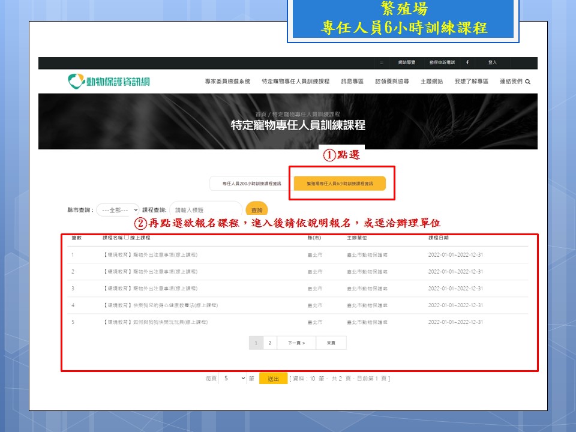Click 臺北市動物保護處 in row 4
Image resolution: width=576 pixels, height=432 pixels.
(367, 305)
